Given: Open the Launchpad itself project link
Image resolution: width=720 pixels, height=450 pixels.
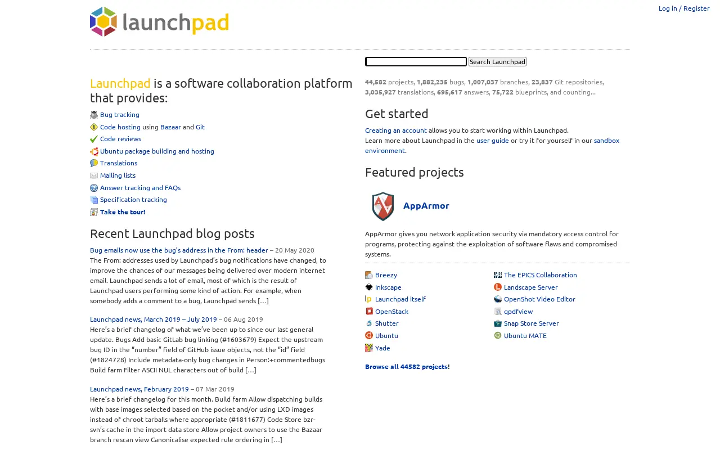Looking at the screenshot, I should click(x=400, y=299).
